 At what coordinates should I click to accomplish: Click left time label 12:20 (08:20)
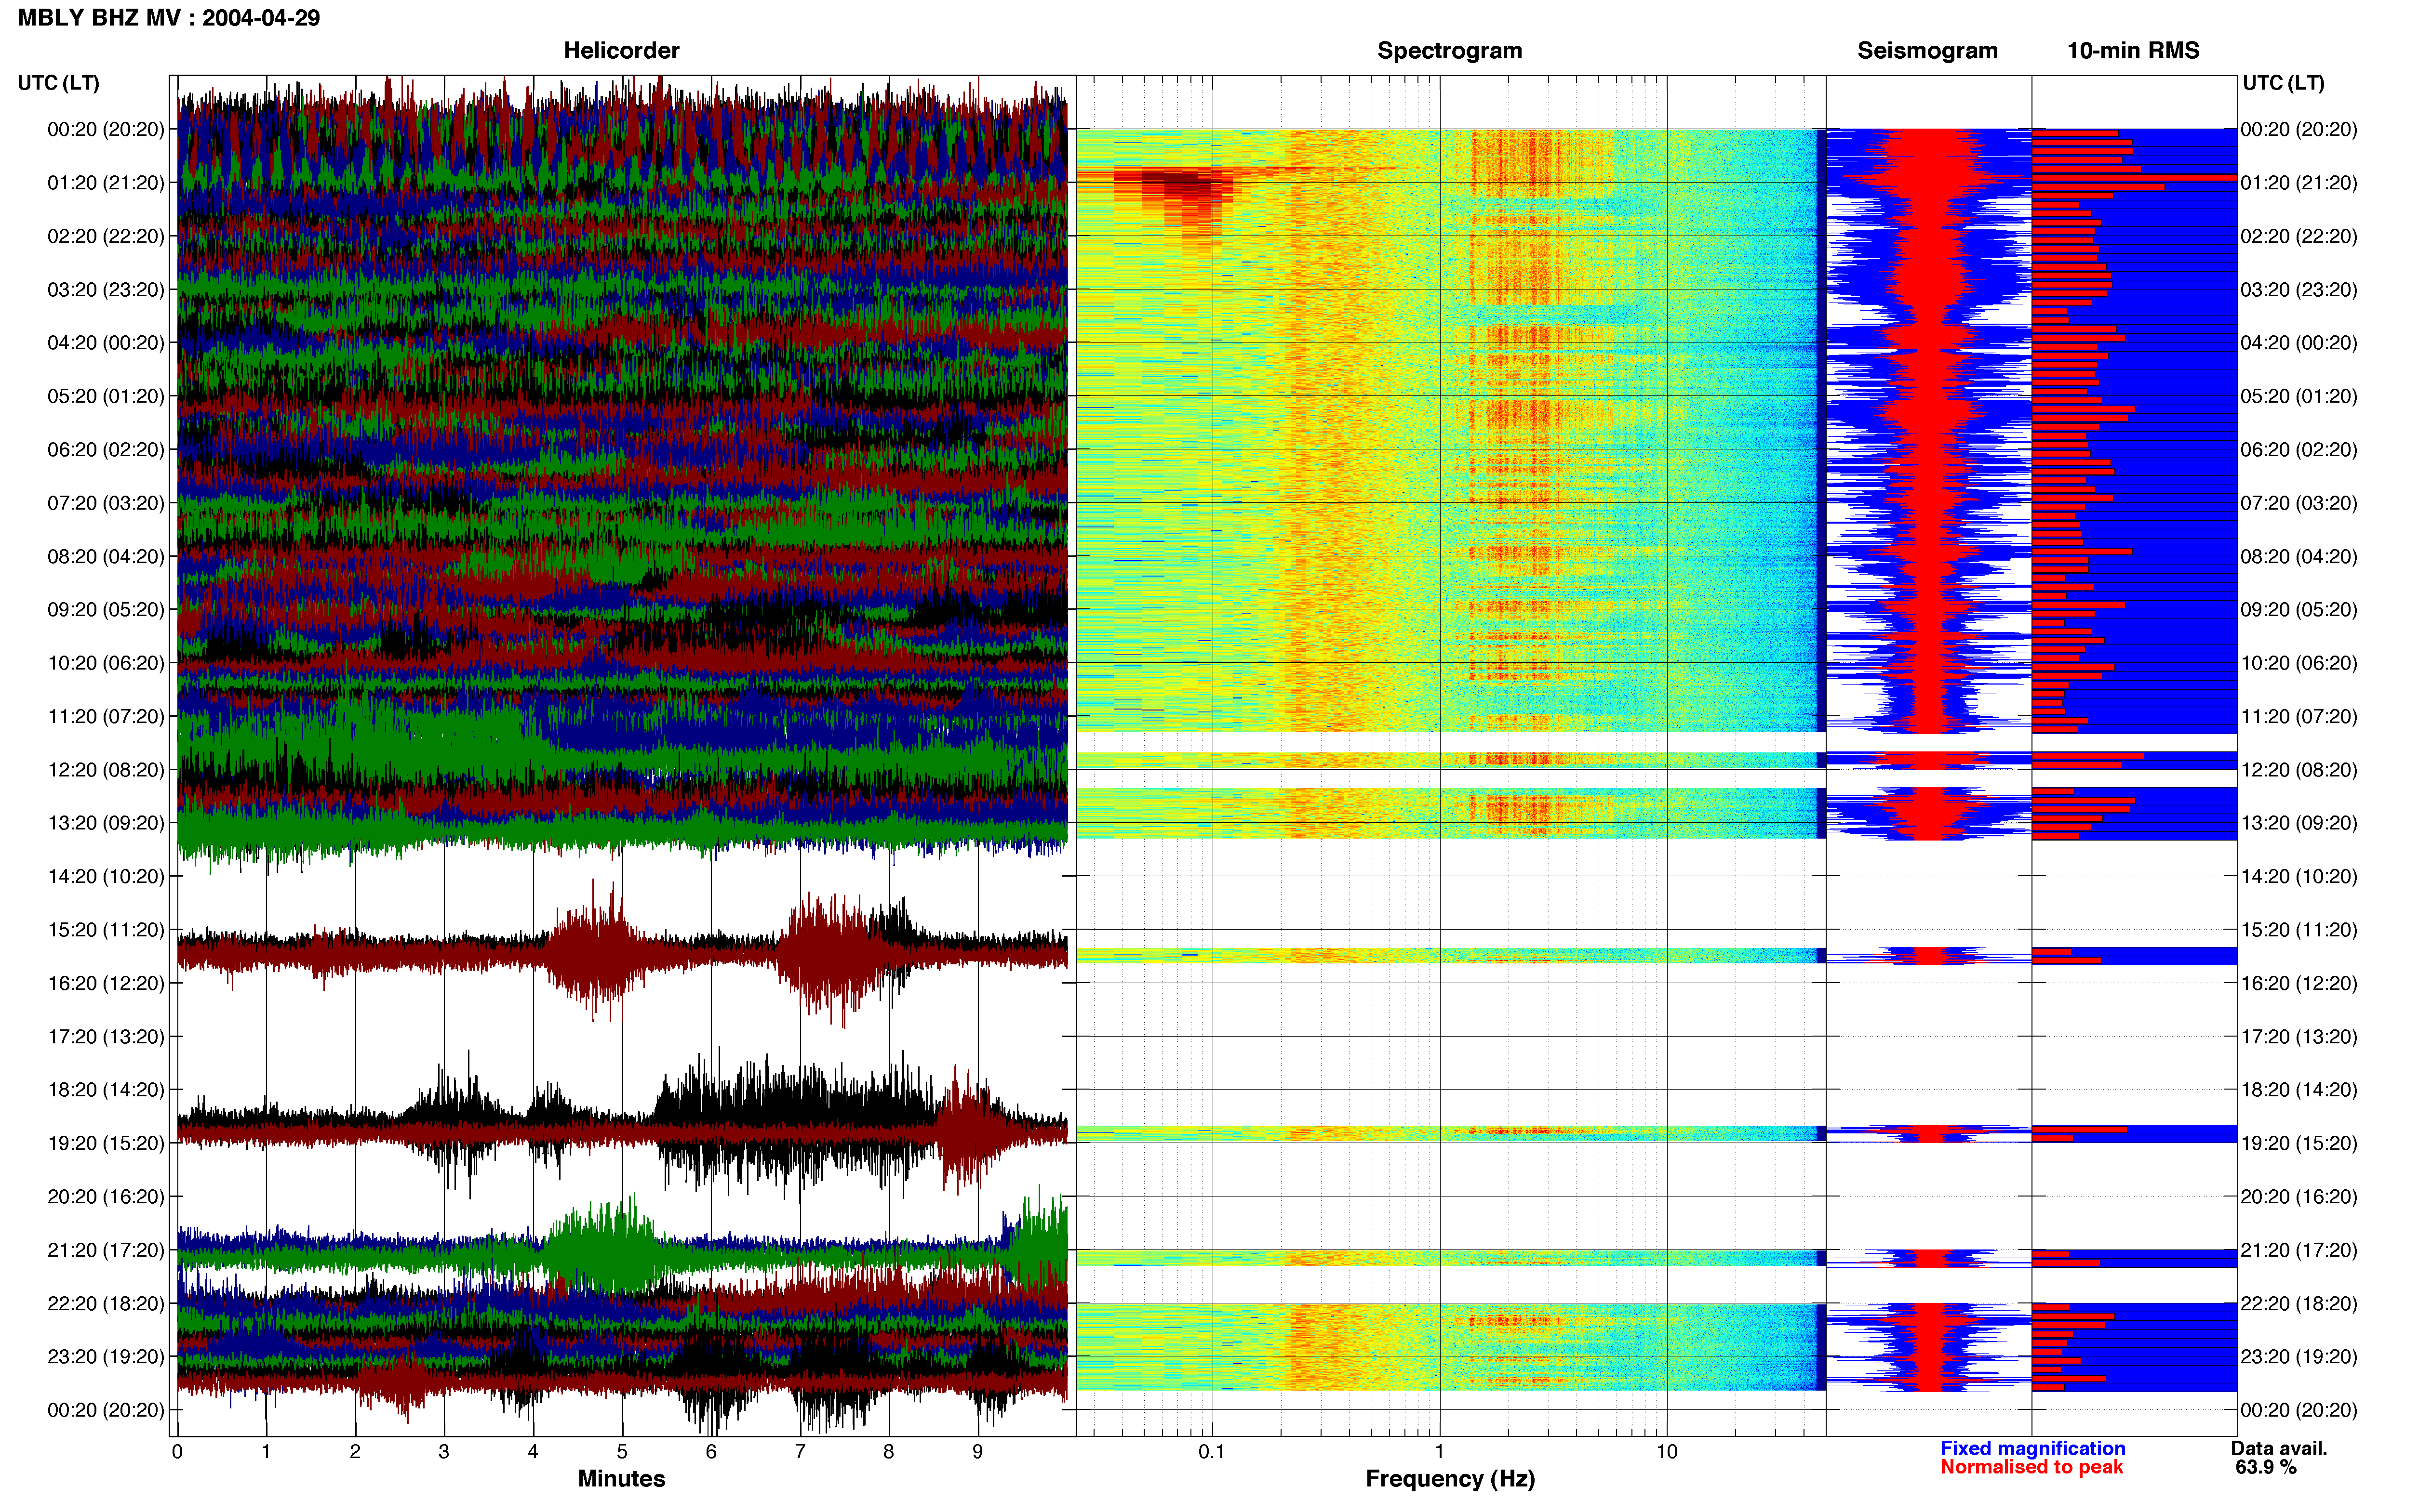click(106, 770)
